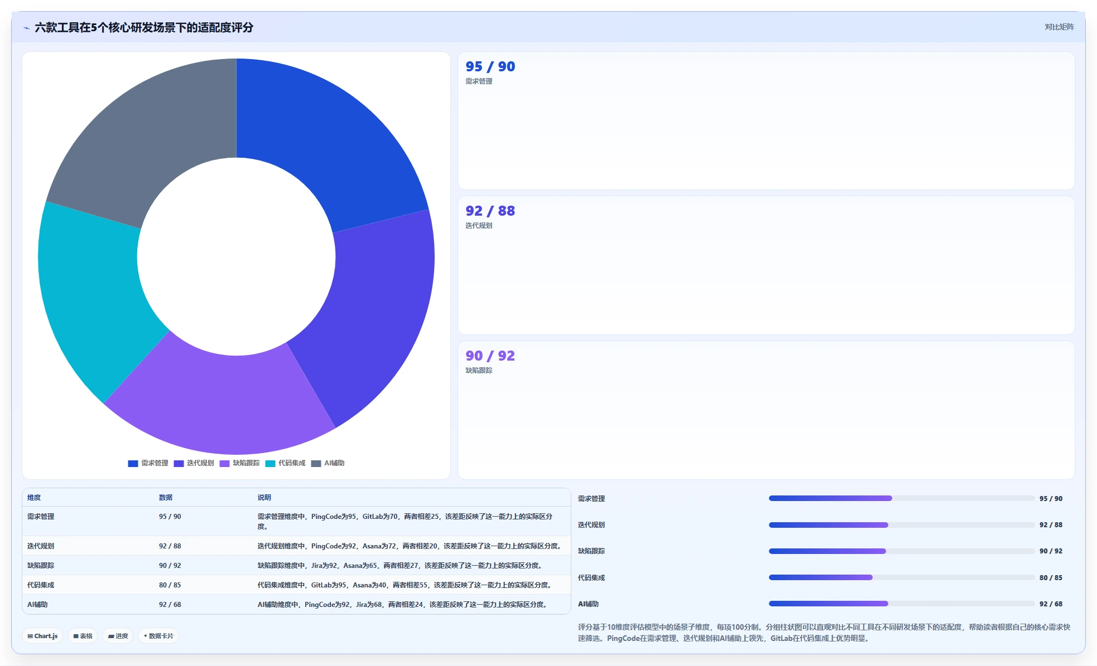The width and height of the screenshot is (1097, 666).
Task: Click the 对比矩阵 label in the header
Action: [1059, 27]
